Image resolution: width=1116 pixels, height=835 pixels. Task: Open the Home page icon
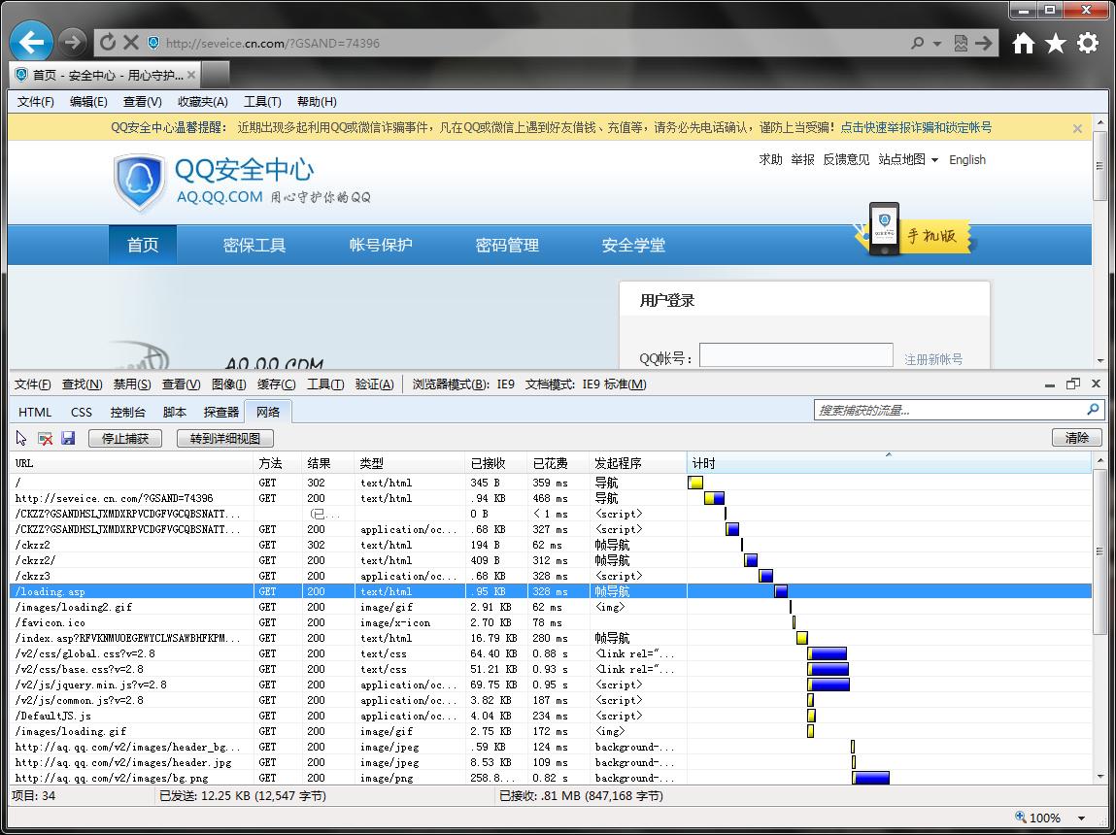(1024, 43)
